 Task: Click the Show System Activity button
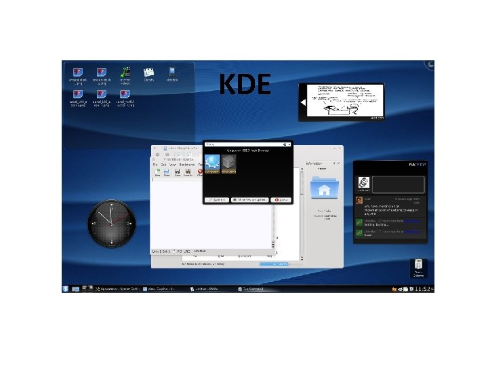point(249,200)
